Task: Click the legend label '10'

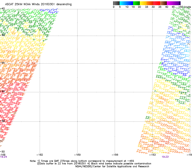Action: 127,7
